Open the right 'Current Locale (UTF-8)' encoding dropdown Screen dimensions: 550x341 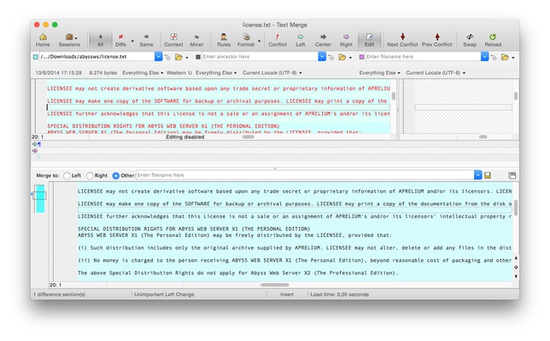point(436,72)
